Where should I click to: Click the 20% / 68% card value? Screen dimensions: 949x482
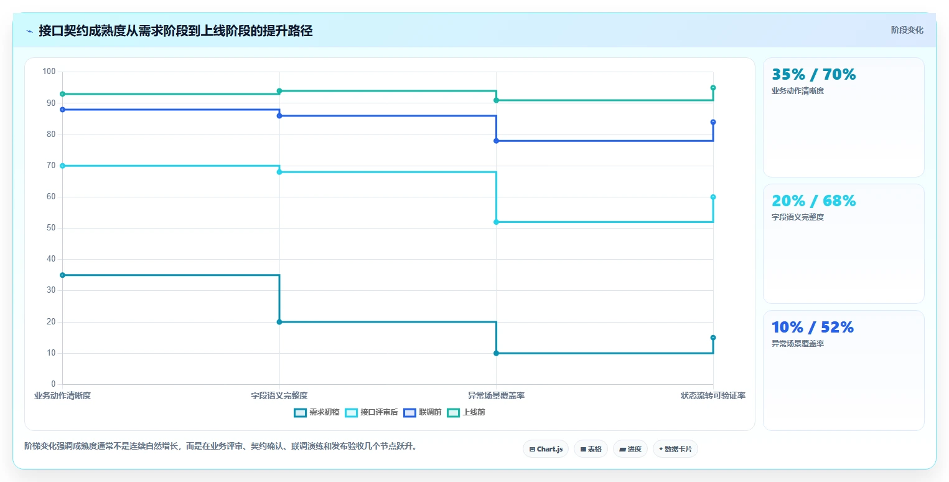click(814, 201)
